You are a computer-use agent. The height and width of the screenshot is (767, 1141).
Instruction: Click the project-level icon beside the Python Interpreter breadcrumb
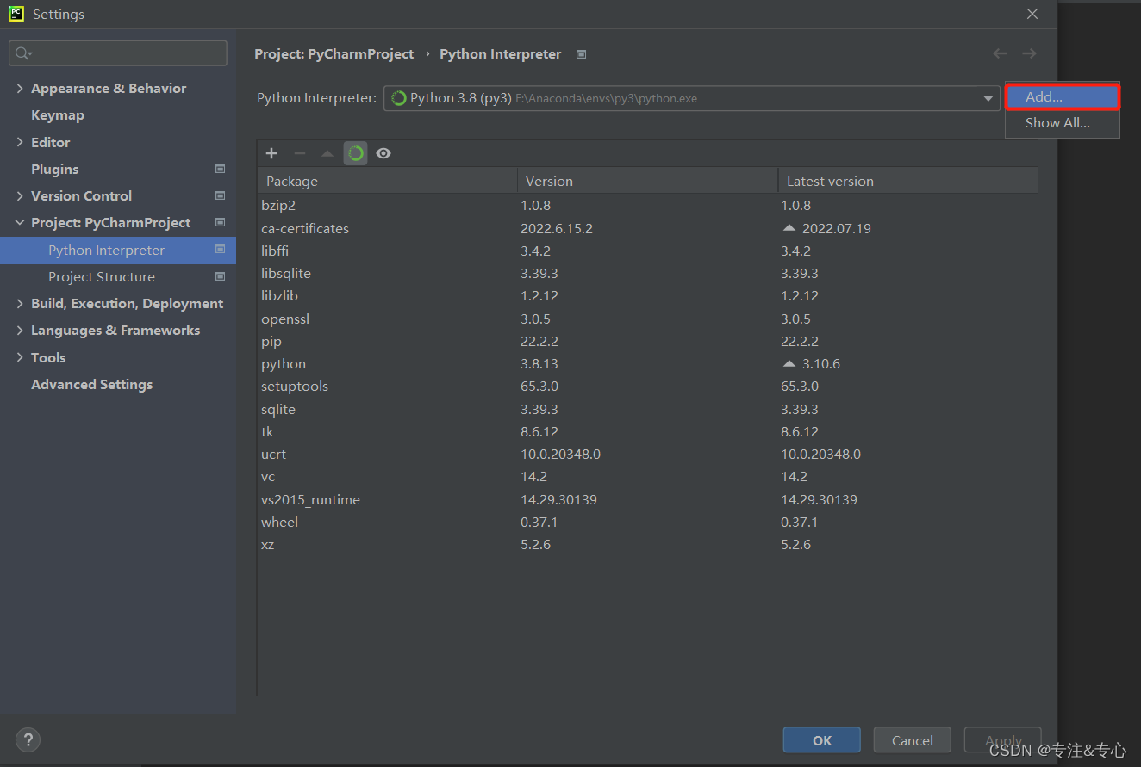tap(581, 54)
